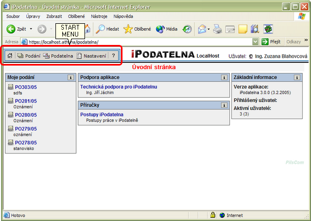
Task: Open the Zobrazit menu
Action: pyautogui.click(x=54, y=16)
